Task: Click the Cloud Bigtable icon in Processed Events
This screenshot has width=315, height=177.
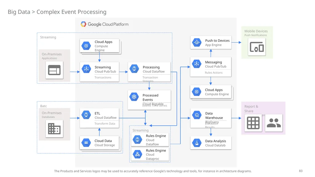Action: point(134,97)
